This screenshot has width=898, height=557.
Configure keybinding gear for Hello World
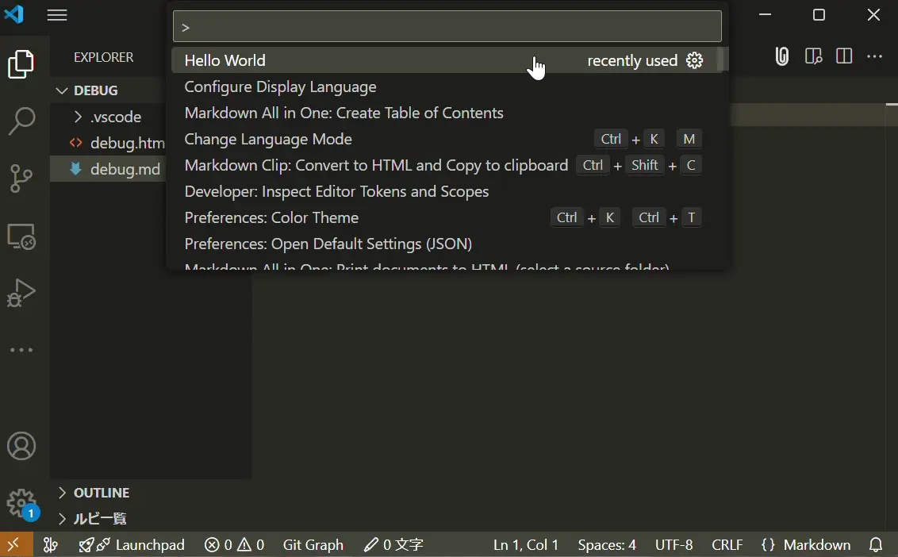pyautogui.click(x=694, y=60)
